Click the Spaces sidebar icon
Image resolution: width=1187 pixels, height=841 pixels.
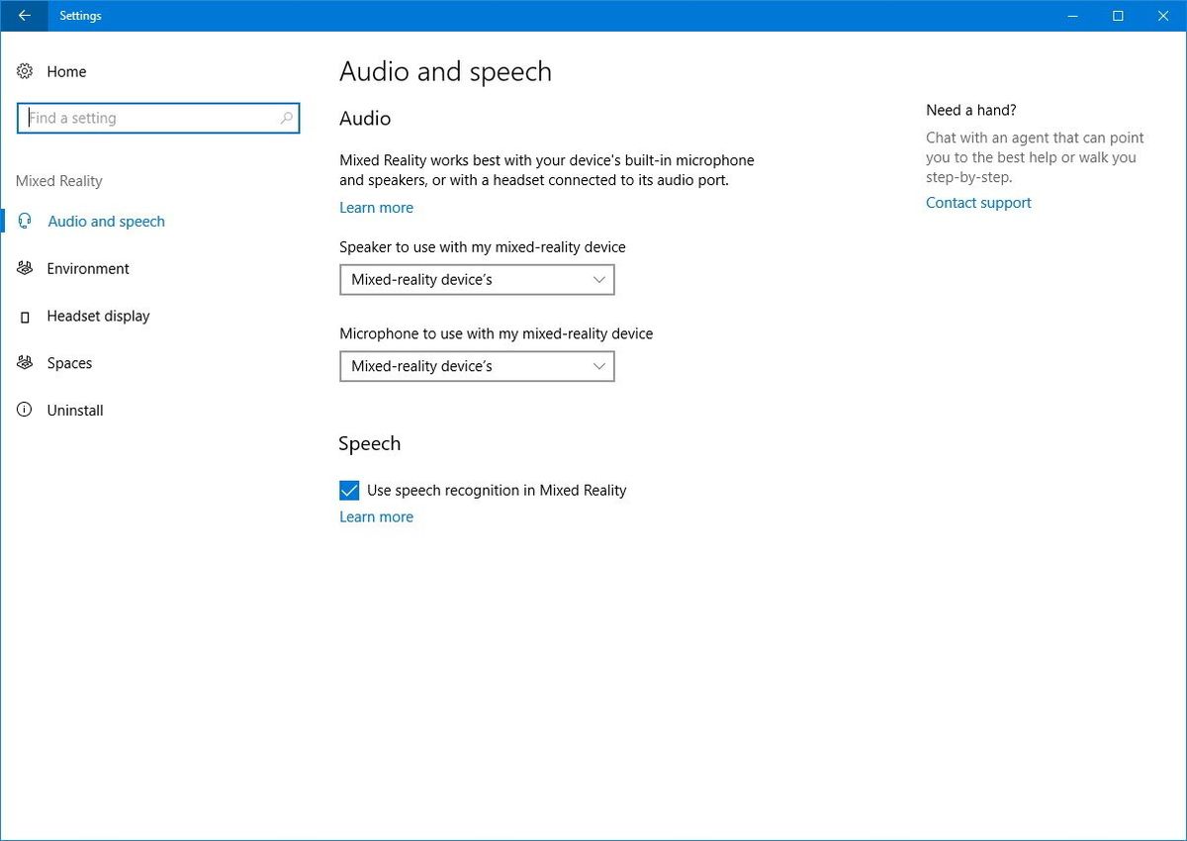coord(24,363)
